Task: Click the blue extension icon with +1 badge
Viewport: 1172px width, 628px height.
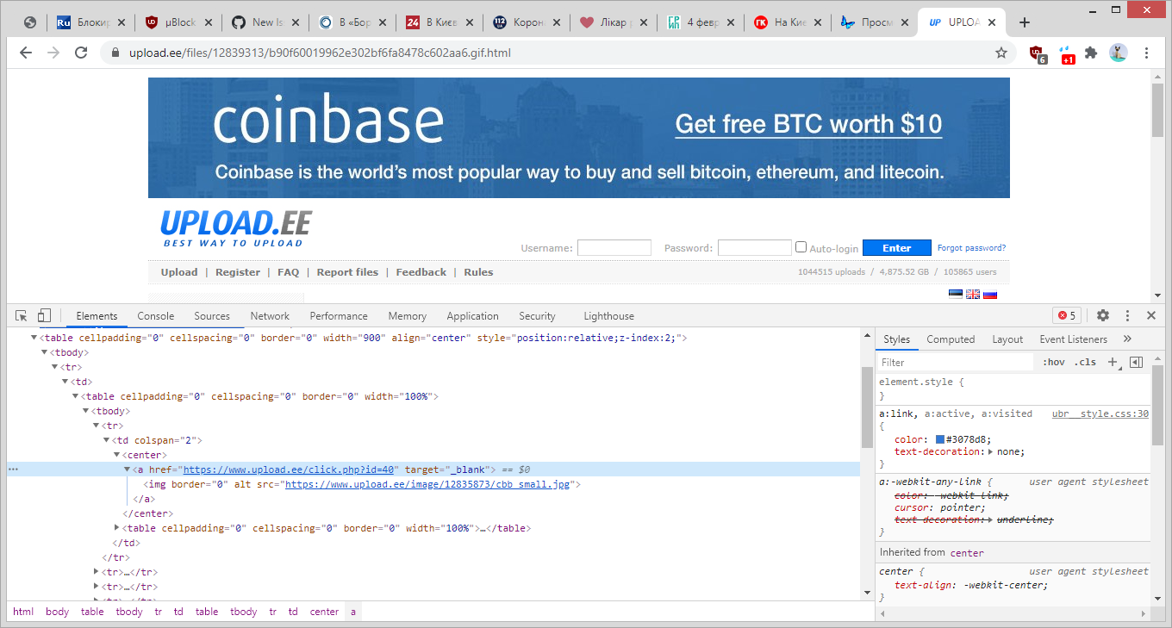Action: pyautogui.click(x=1066, y=54)
